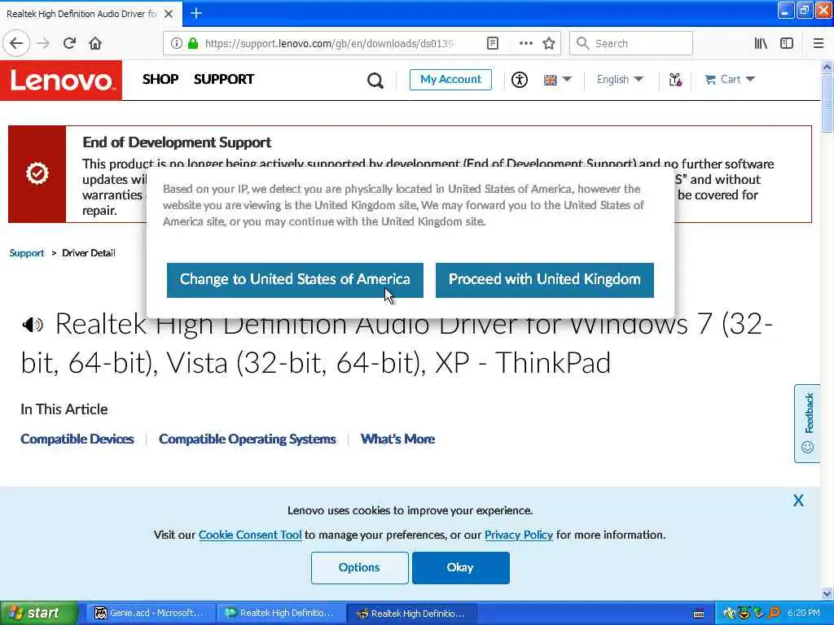This screenshot has height=625, width=834.
Task: Jump to Compatible Devices section
Action: click(x=77, y=439)
